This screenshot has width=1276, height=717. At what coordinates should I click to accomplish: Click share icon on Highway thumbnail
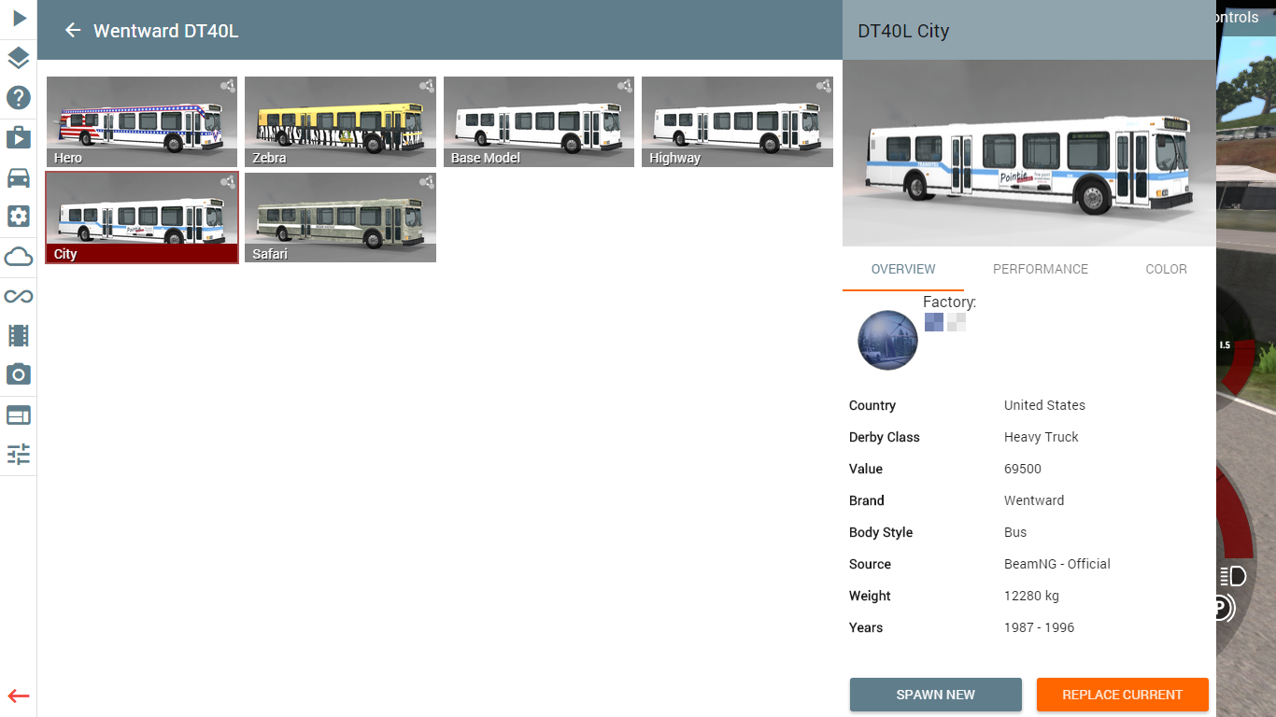tap(824, 86)
